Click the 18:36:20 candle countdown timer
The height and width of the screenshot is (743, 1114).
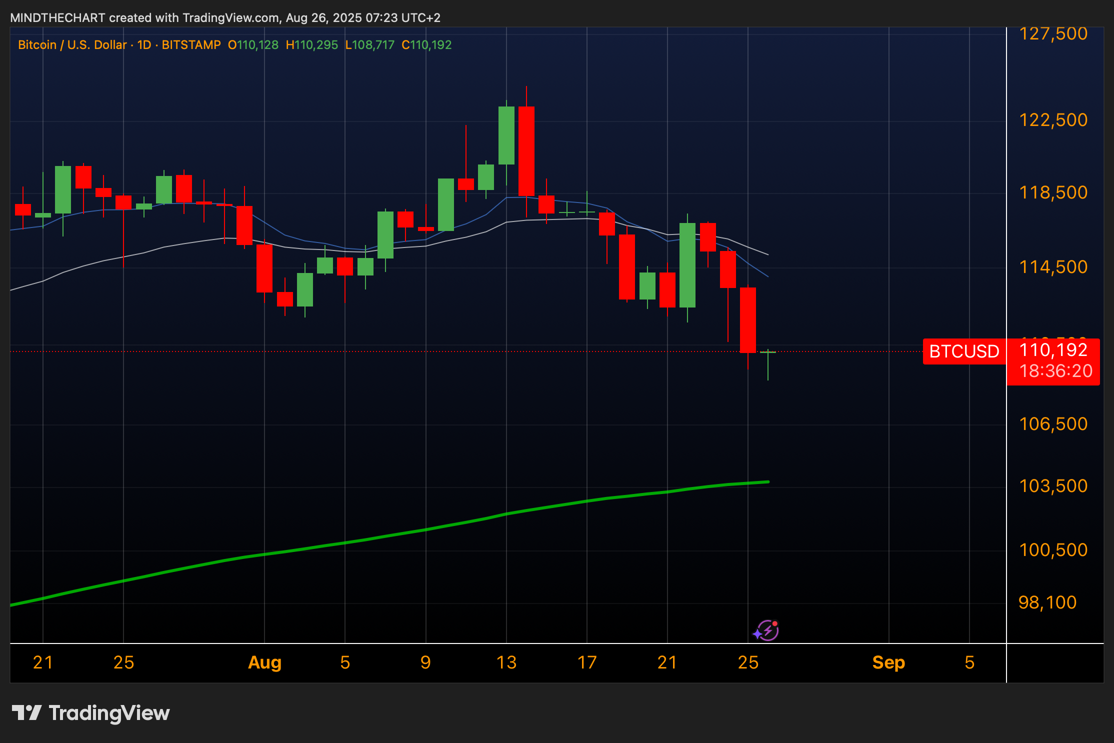click(x=1055, y=371)
